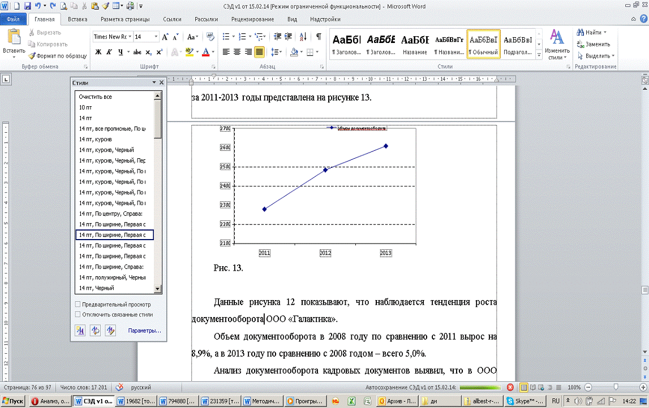Image resolution: width=649 pixels, height=408 pixels.
Task: Expand the Найти search dropdown arrow
Action: (x=605, y=33)
